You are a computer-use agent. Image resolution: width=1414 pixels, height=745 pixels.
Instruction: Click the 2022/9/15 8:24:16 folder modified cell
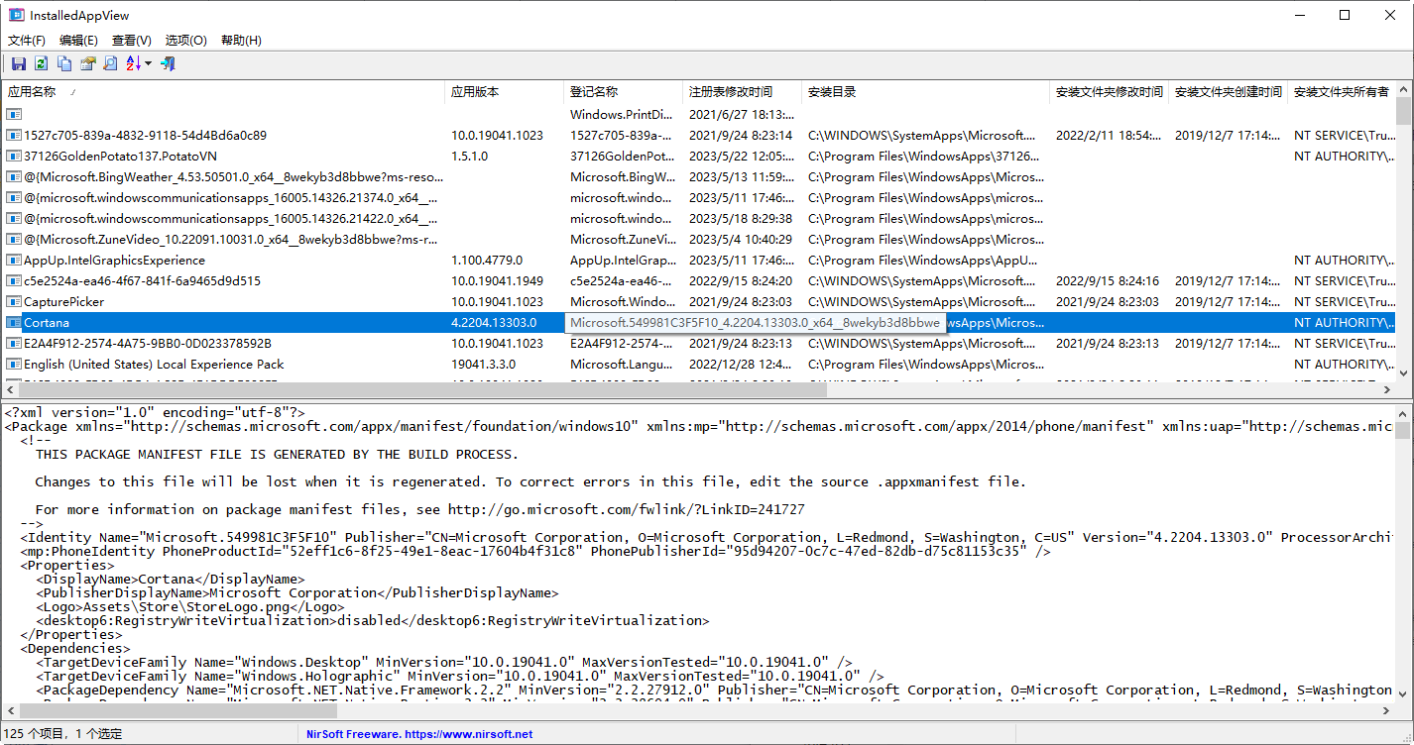(1108, 281)
